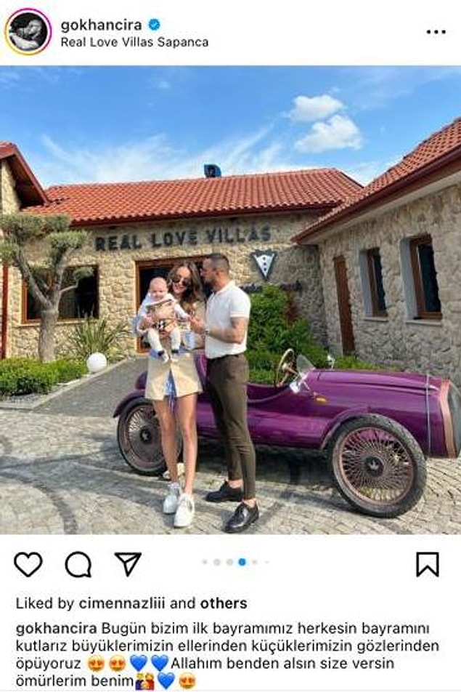The width and height of the screenshot is (461, 692).
Task: Open cimennazliii's profile from likes
Action: [122, 603]
